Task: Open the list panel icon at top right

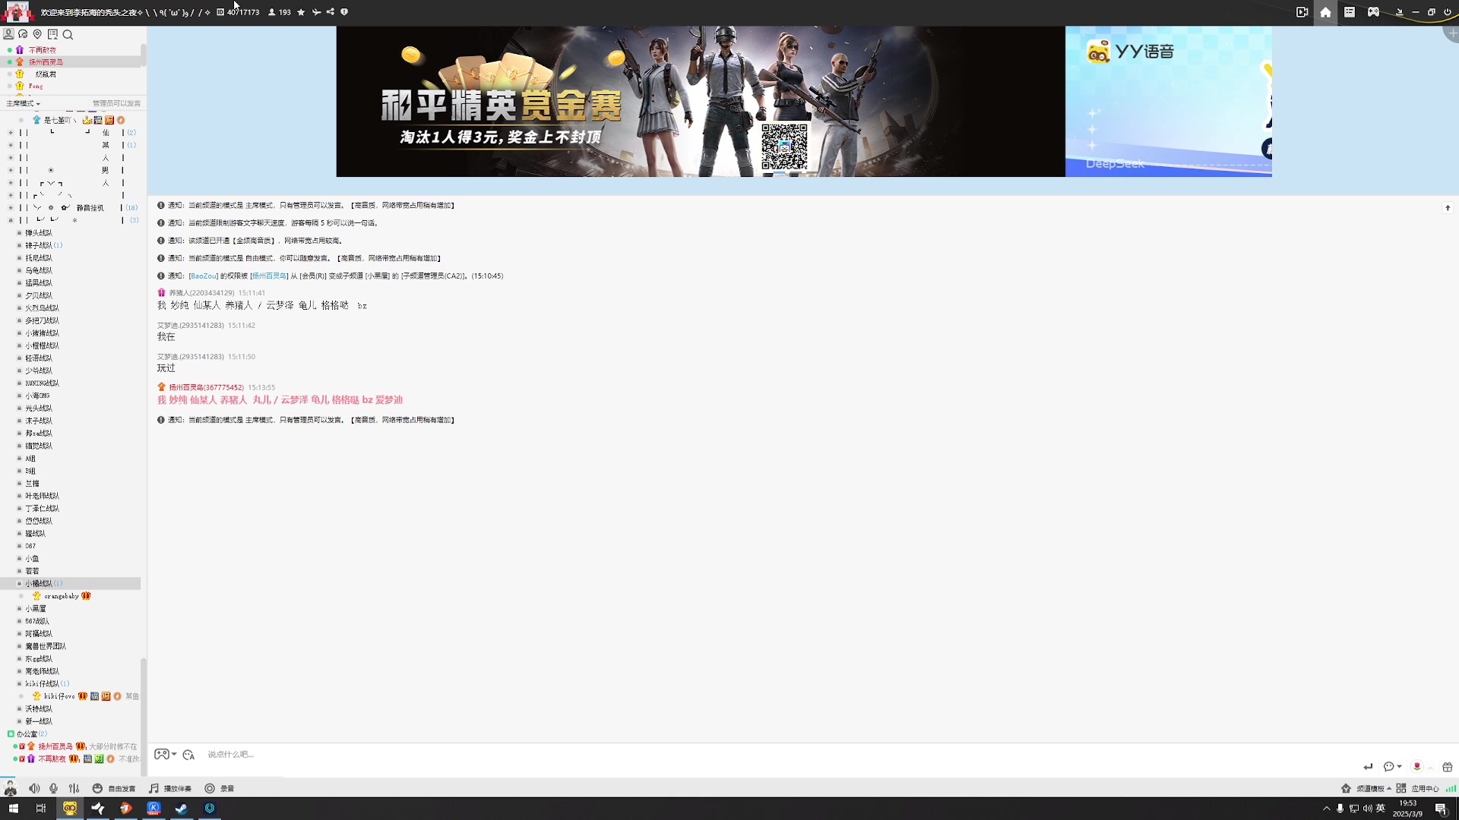Action: [x=1350, y=12]
